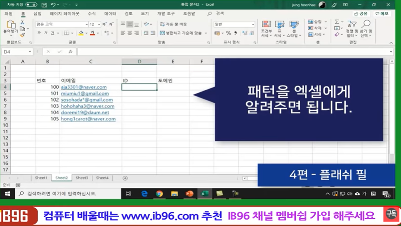This screenshot has height=226, width=401.
Task: Toggle the 자동 저장 autosave switch
Action: pos(31,5)
